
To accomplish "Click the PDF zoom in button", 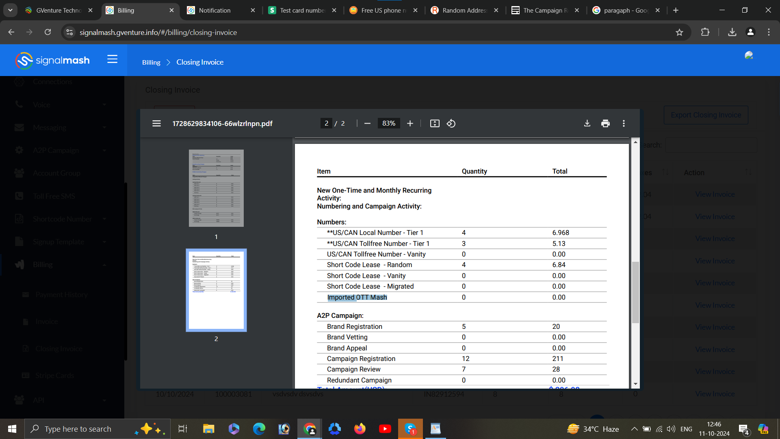I will [x=410, y=124].
